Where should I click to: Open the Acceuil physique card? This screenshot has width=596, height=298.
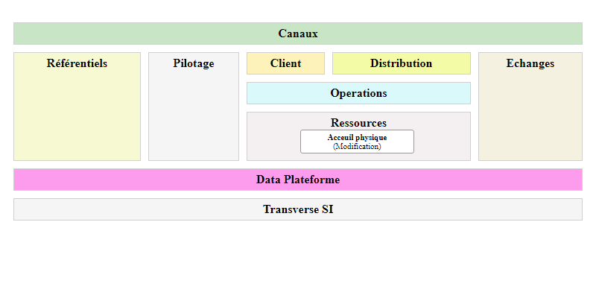pyautogui.click(x=357, y=142)
